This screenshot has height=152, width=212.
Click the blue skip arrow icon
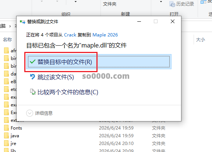click(32, 77)
